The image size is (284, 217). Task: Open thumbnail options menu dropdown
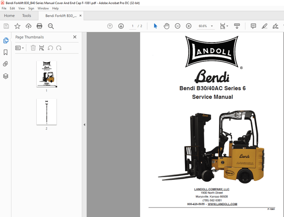[x=20, y=48]
